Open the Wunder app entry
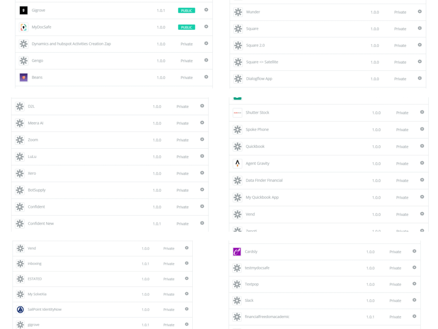 253,12
